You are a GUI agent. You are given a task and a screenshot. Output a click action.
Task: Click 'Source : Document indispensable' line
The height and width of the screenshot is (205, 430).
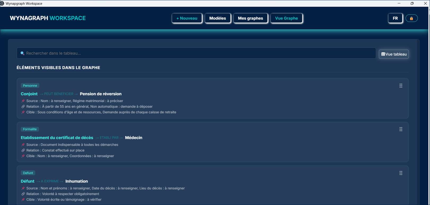72,145
